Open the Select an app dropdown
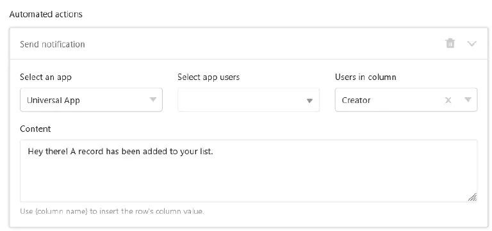Image resolution: width=492 pixels, height=231 pixels. pyautogui.click(x=91, y=100)
